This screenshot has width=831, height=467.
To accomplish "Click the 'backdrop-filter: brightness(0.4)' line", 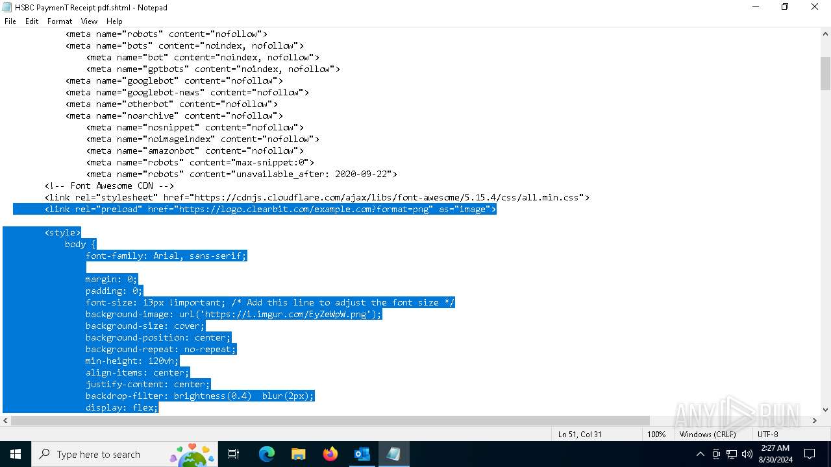I will click(x=200, y=396).
